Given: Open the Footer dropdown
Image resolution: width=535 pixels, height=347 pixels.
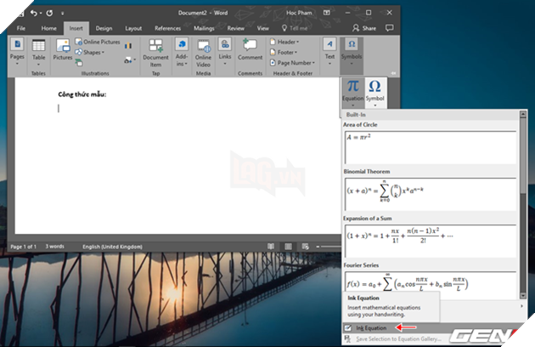Looking at the screenshot, I should [284, 53].
